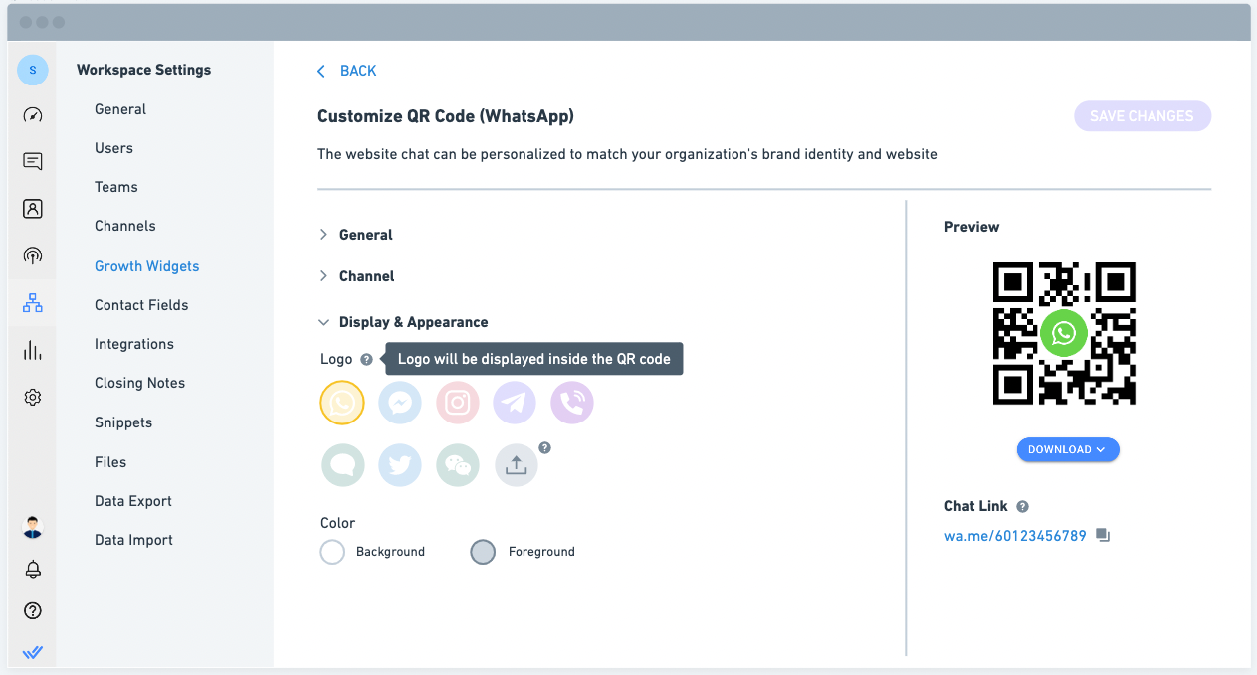Open the notifications bell

click(33, 570)
